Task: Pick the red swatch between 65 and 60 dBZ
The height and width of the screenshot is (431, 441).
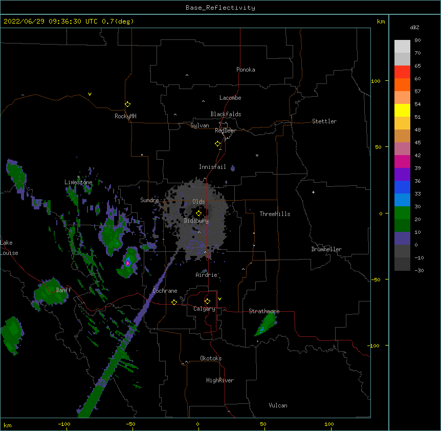Action: point(402,72)
